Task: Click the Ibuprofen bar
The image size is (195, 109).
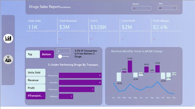Action: tap(80, 82)
